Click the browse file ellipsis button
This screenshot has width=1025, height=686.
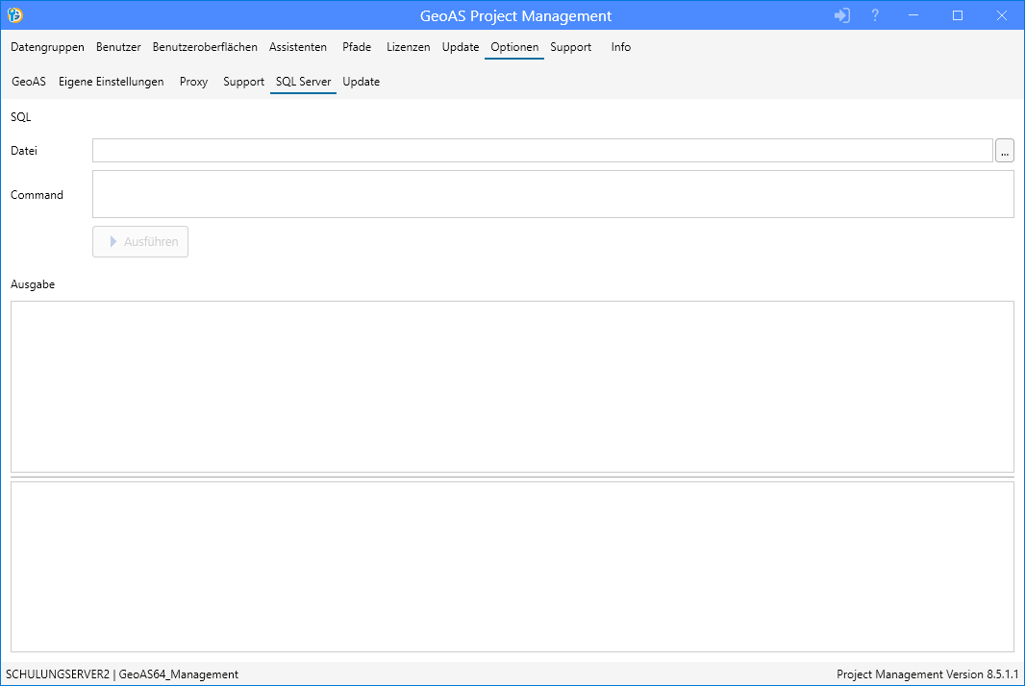pyautogui.click(x=1005, y=151)
